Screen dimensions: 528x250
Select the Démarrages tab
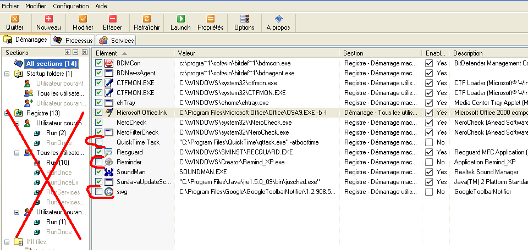(26, 40)
